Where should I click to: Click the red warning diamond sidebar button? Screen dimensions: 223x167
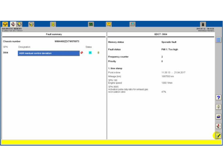[x=219, y=126]
